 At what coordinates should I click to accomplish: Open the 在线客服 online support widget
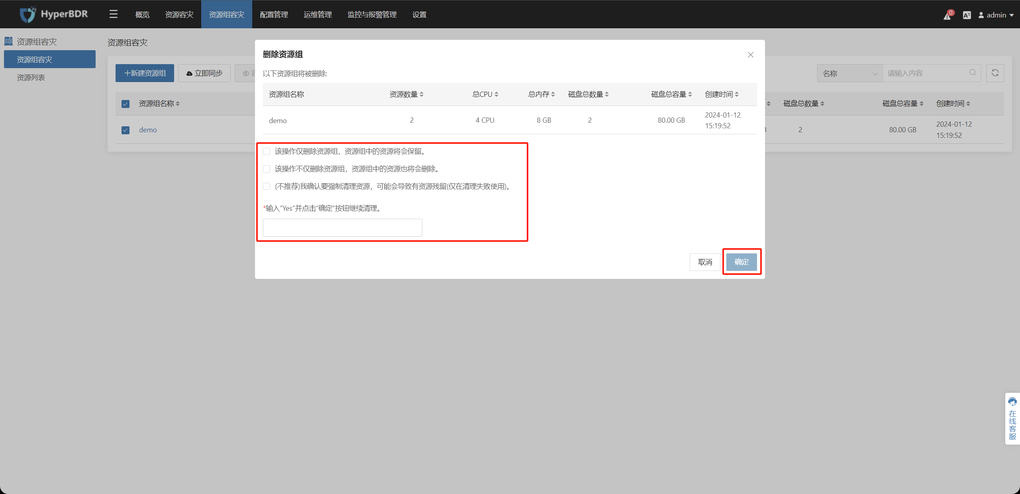click(1012, 418)
